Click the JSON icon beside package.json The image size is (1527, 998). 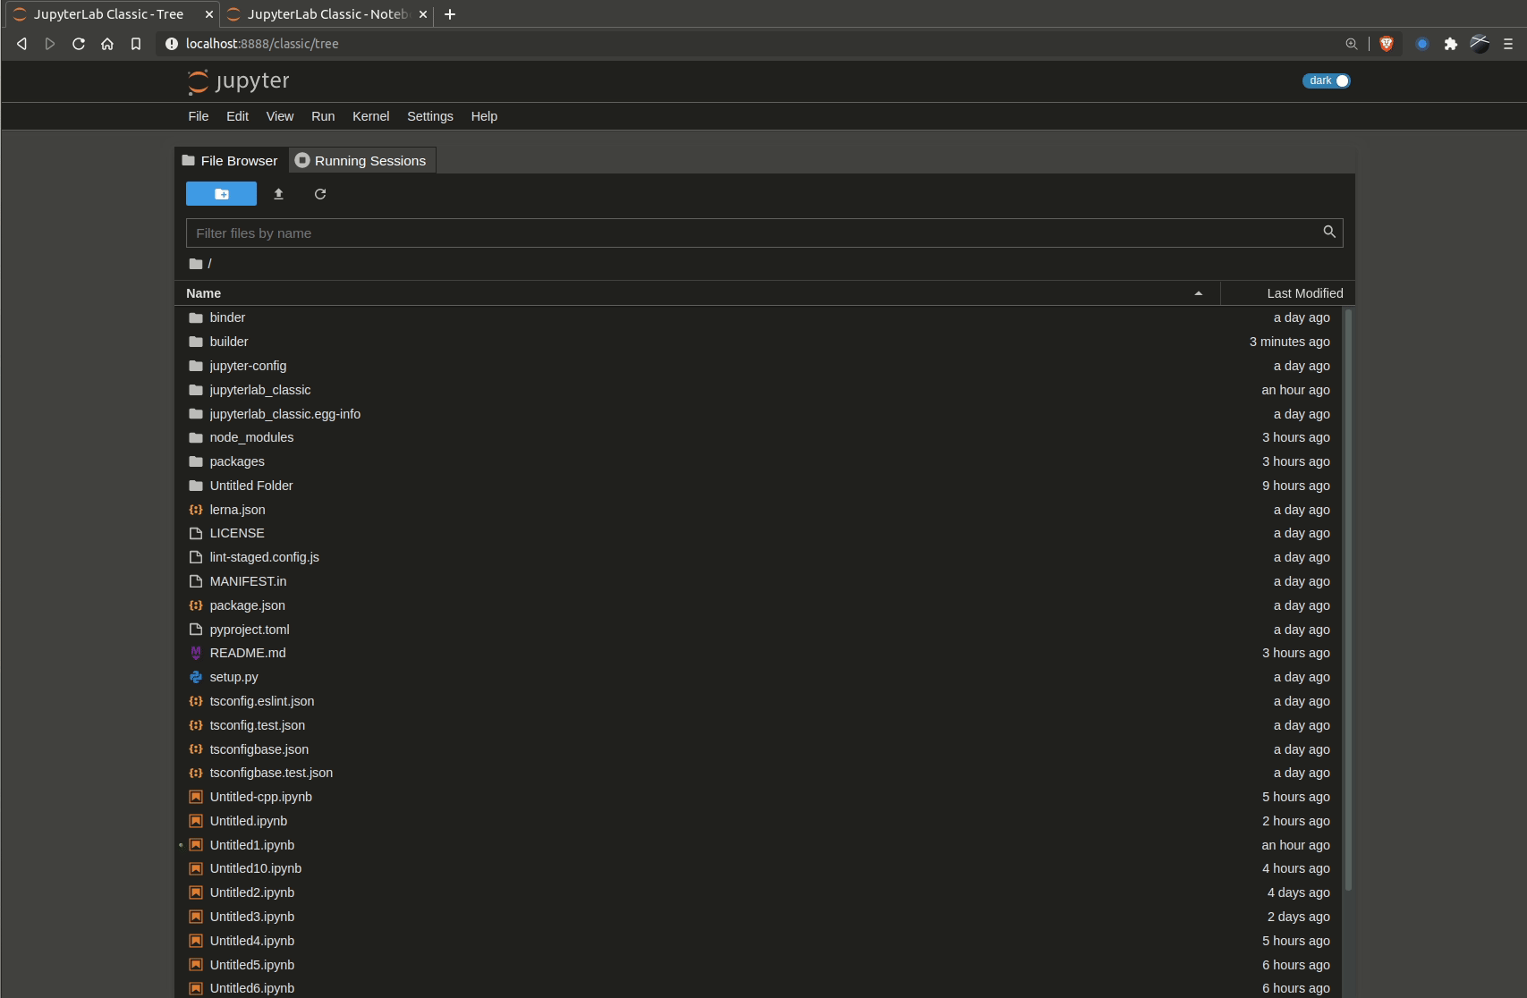click(196, 605)
